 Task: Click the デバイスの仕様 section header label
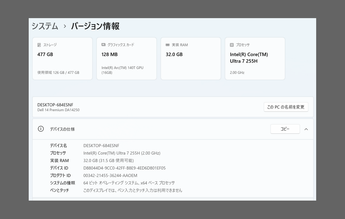coord(62,129)
